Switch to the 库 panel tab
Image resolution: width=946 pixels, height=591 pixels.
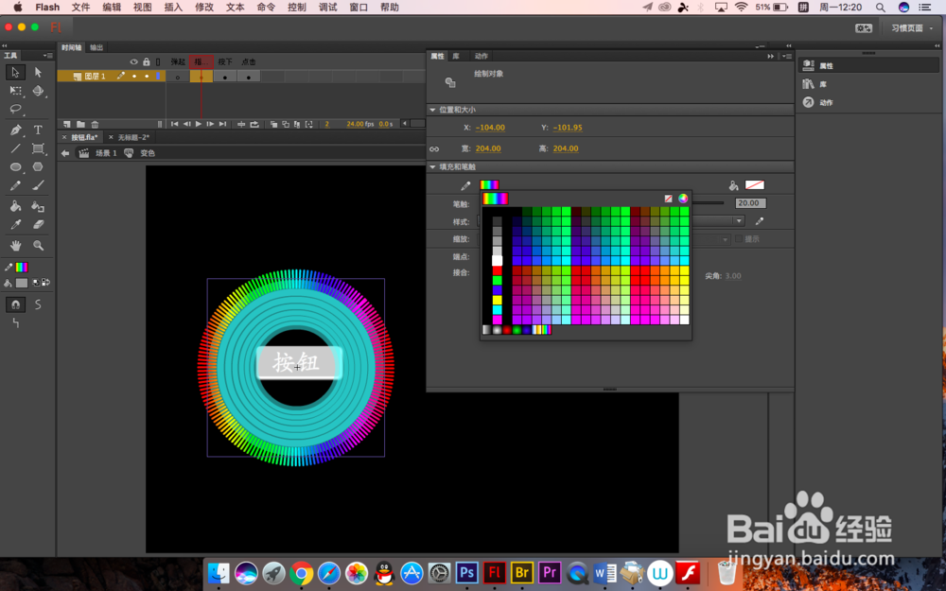pyautogui.click(x=454, y=55)
